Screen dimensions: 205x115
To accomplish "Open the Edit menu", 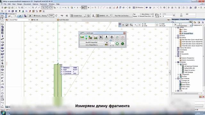I will tap(9, 4).
